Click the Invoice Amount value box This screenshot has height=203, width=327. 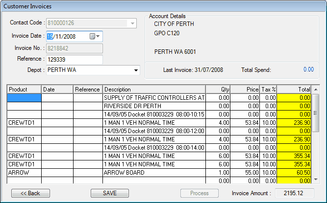click(295, 193)
